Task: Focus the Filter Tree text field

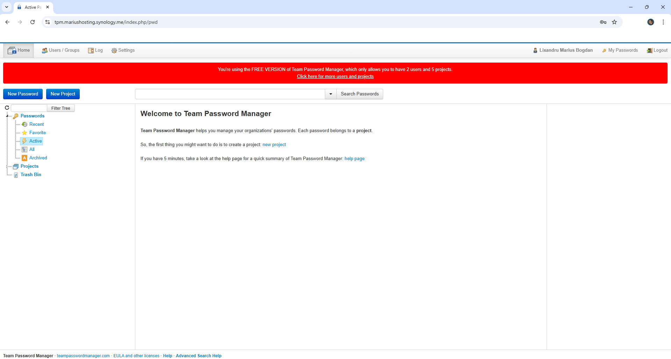Action: [x=29, y=108]
